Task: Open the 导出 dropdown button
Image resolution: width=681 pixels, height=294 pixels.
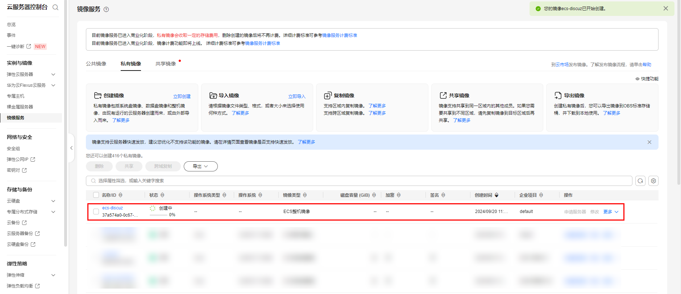Action: click(x=200, y=166)
